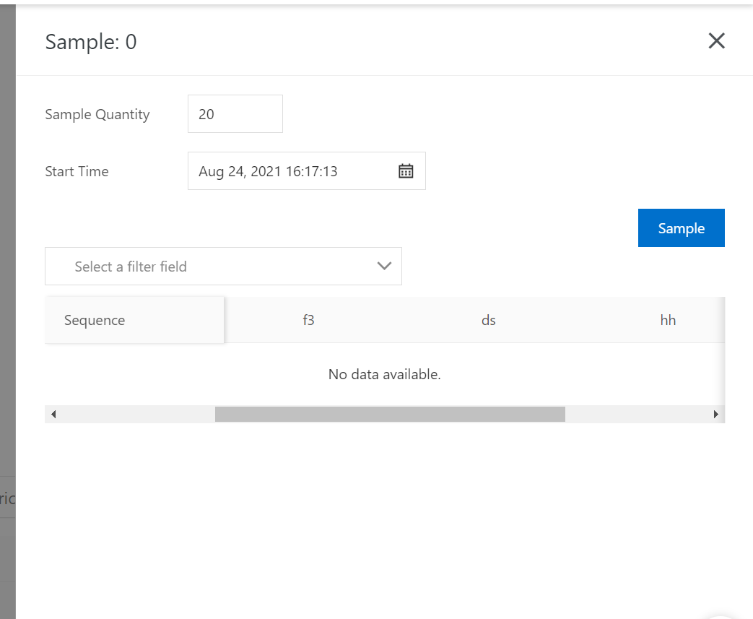This screenshot has height=619, width=753.
Task: Click the ds column header
Action: pos(489,320)
